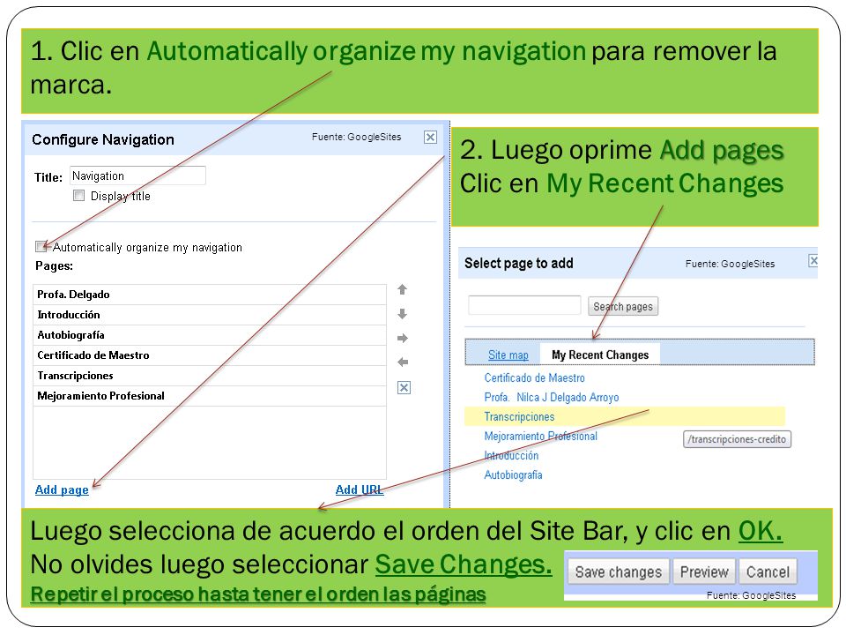Select the My Recent Changes tab
This screenshot has width=846, height=635.
(x=600, y=355)
